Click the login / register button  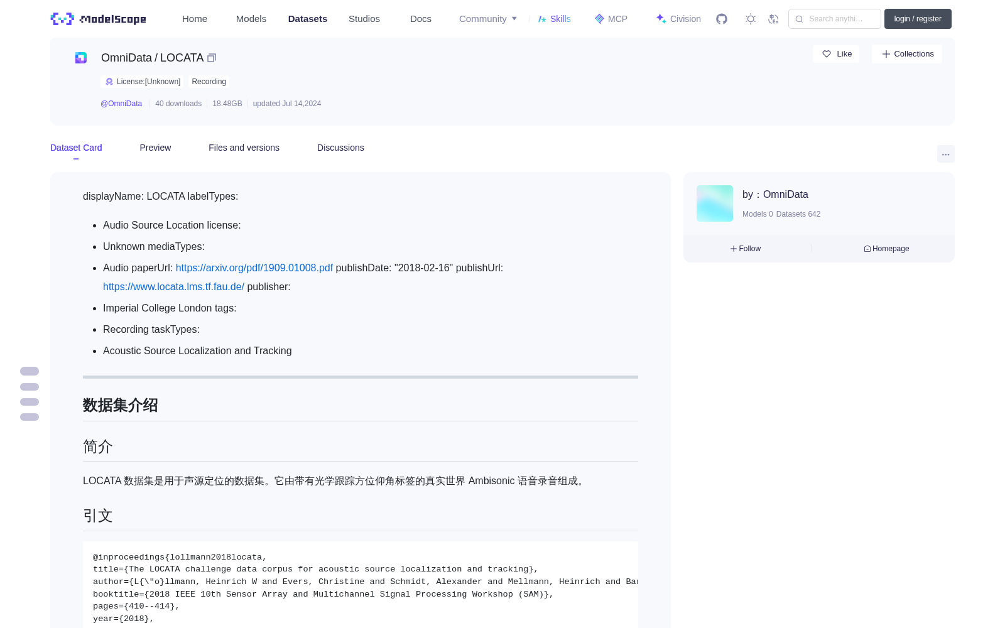pos(918,19)
